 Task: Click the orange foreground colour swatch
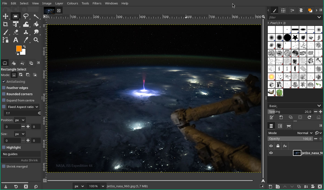(x=19, y=48)
